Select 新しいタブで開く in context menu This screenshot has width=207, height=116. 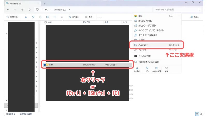(x=157, y=21)
